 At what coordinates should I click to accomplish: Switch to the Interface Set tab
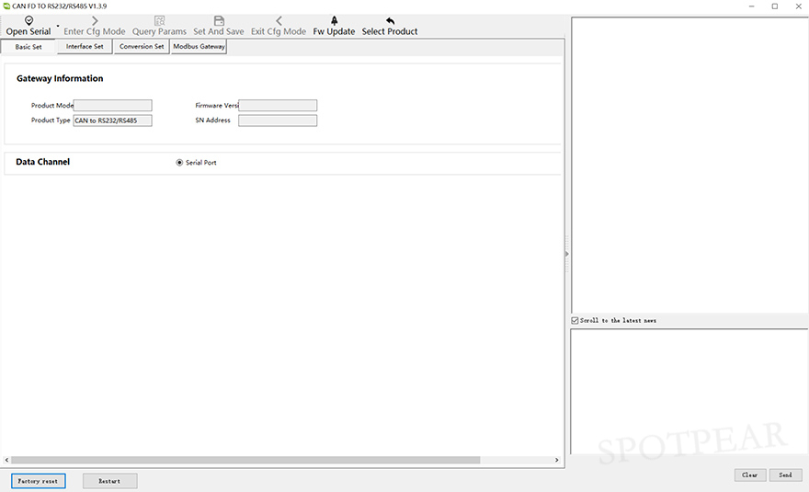tap(85, 47)
